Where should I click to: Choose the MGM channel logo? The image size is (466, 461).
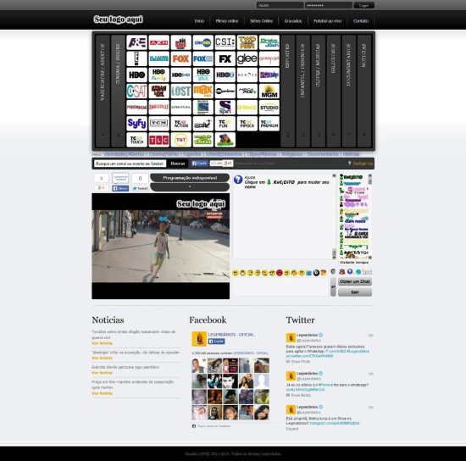(x=269, y=92)
